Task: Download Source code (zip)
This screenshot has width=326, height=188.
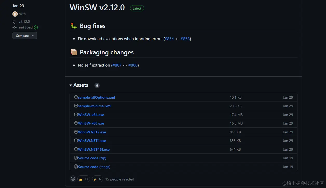Action: [92, 158]
